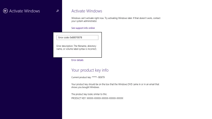Click the PRODUCT KEY XXXXX sample text
The height and width of the screenshot is (119, 212).
point(97,98)
